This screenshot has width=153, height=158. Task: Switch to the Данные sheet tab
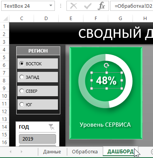52,152
